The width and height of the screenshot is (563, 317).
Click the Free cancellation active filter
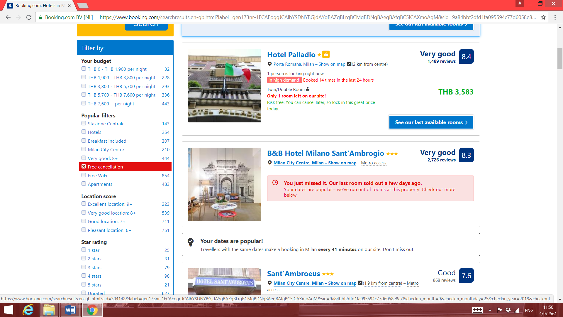pos(125,167)
